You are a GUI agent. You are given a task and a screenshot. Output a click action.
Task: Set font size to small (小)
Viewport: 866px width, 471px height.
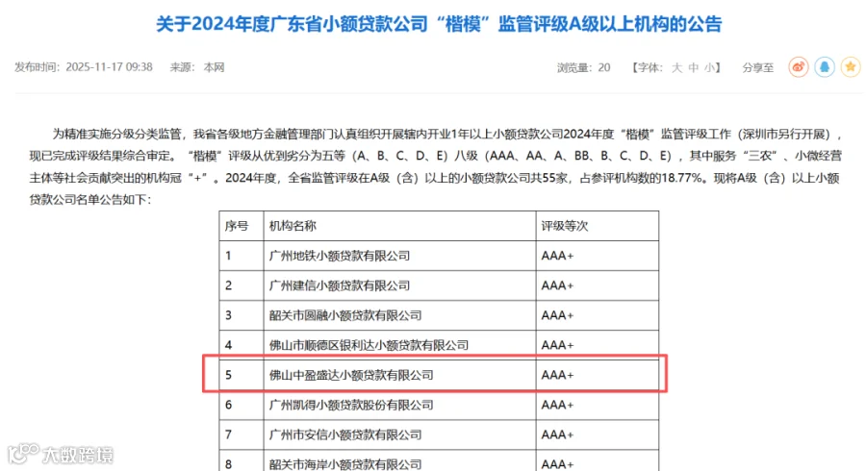709,68
